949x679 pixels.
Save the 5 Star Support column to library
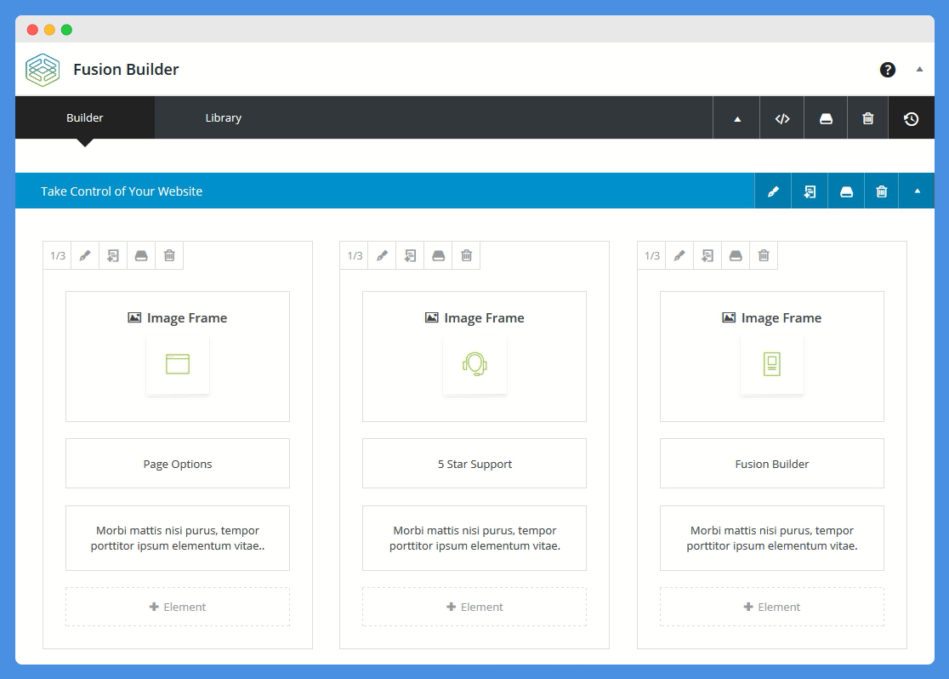pos(438,255)
